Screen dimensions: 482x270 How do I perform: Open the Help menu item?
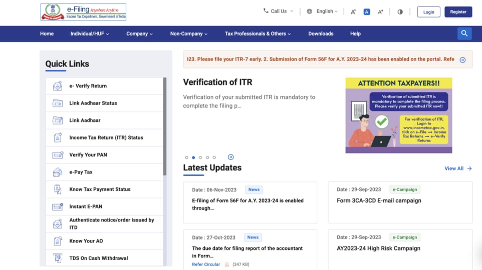click(x=355, y=34)
